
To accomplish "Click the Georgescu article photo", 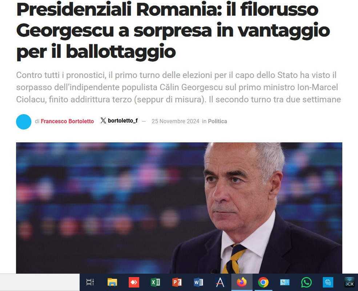I will (179, 208).
